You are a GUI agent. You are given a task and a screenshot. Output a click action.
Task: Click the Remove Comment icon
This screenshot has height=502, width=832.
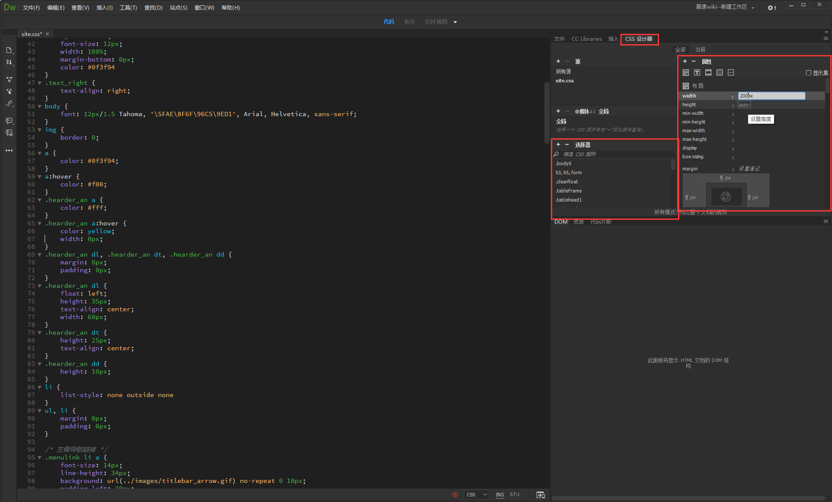[9, 133]
